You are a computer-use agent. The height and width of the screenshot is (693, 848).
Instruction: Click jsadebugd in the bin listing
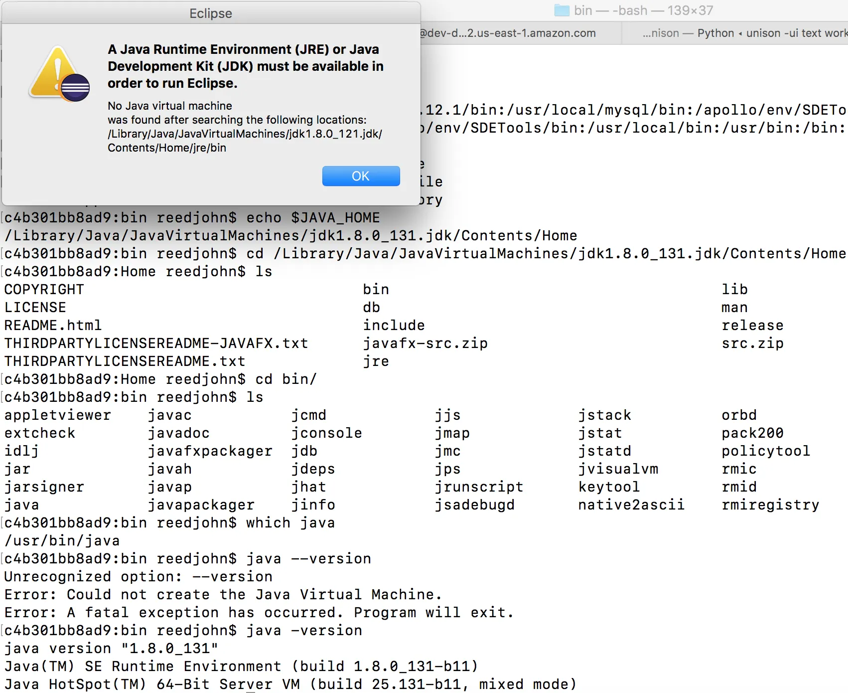tap(475, 505)
